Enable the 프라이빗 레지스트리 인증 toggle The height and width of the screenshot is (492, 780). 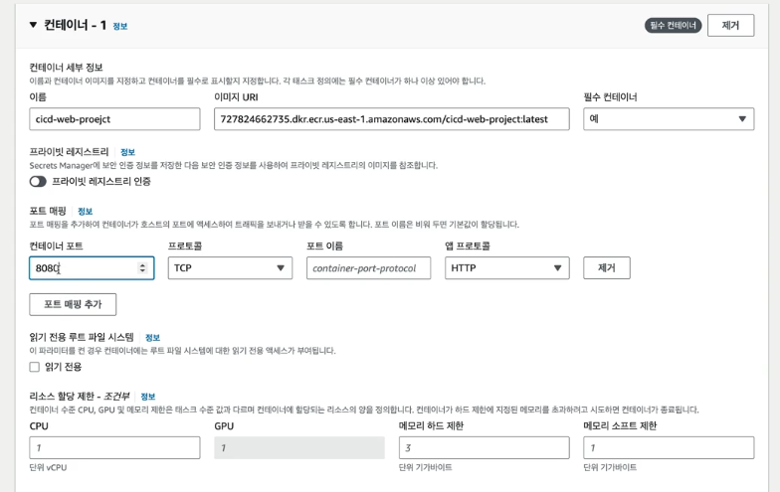click(38, 181)
